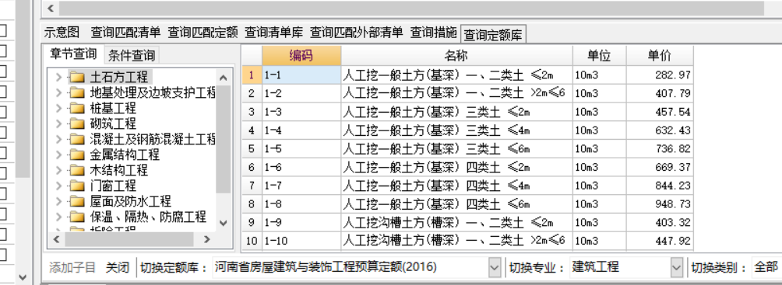Expand 保温、隔热、防腐工程 node arrow
The height and width of the screenshot is (285, 782).
pos(59,217)
